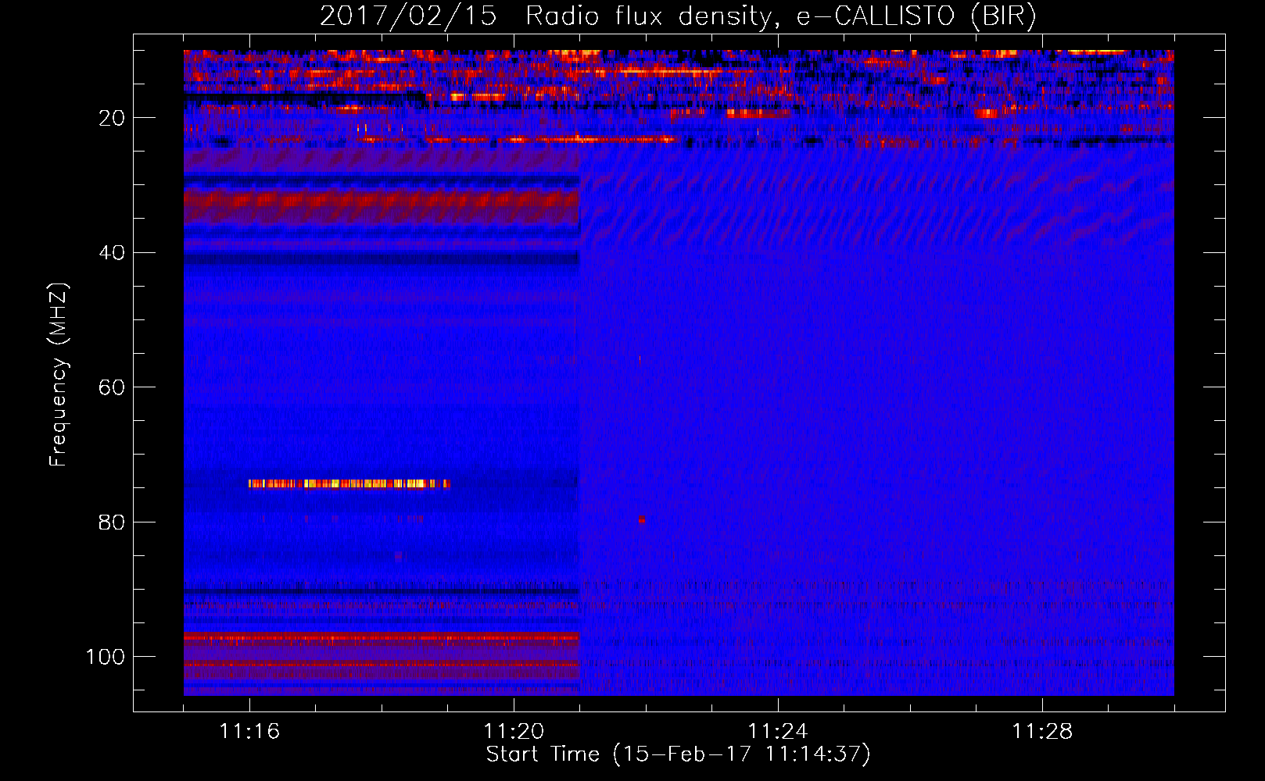The height and width of the screenshot is (781, 1265).
Task: Click the '20' frequency tick label
Action: 113,118
